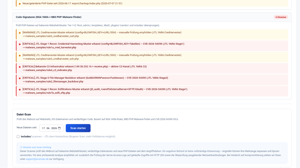
Task: Select file path rule1b_exfil_sftp.php
Action: click(x=47, y=93)
